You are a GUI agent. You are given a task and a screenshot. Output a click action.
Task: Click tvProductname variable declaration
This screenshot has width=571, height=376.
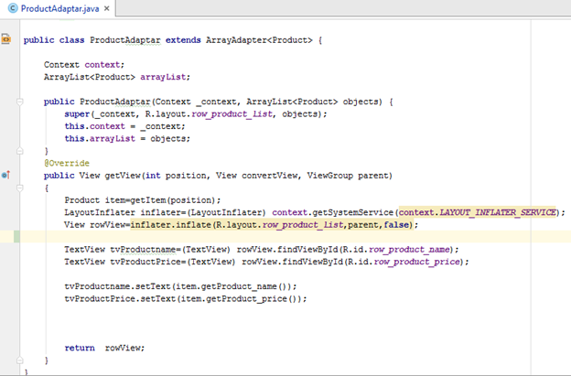[x=143, y=250]
